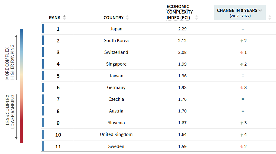Click the Country column sort arrows

(x=127, y=18)
